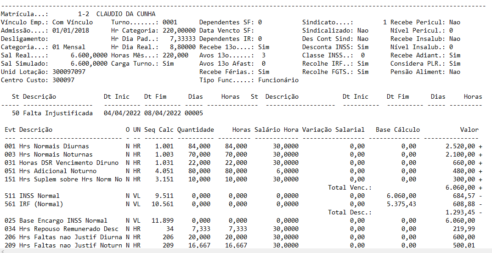This screenshot has height=253, width=492.
Task: Click the Categoria value 01 Mensal
Action: pos(69,47)
